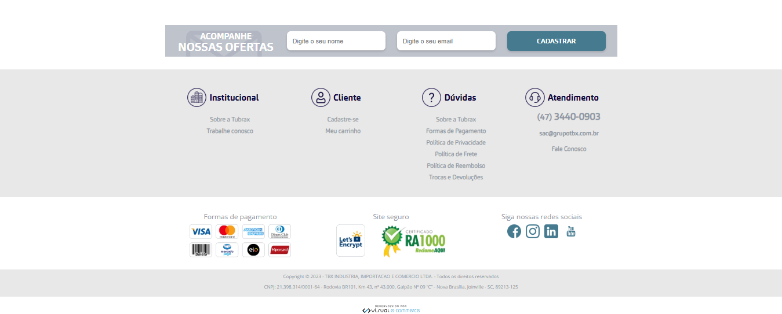
Task: Focus the "Digite o seu email" field
Action: coord(446,41)
